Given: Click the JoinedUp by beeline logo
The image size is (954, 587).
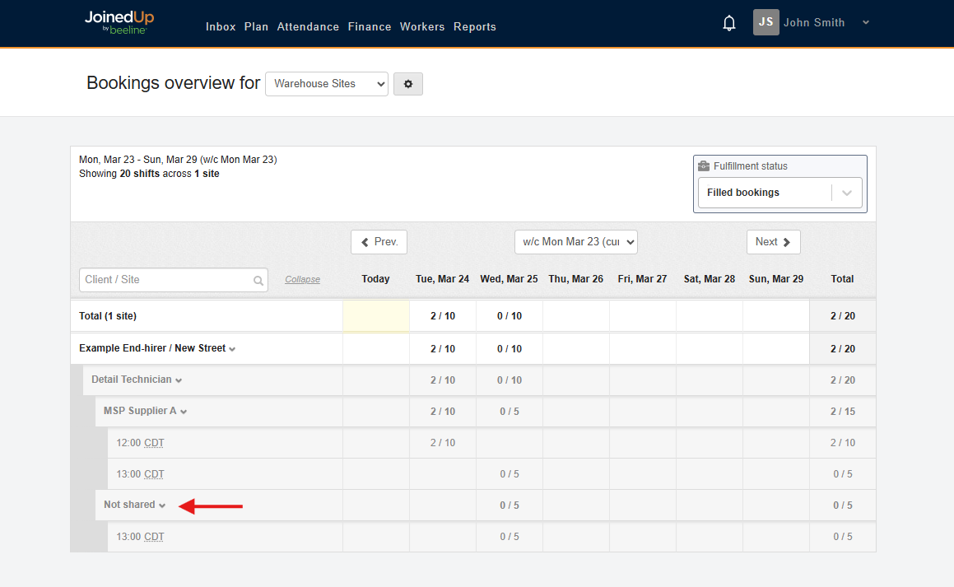Looking at the screenshot, I should (x=119, y=21).
